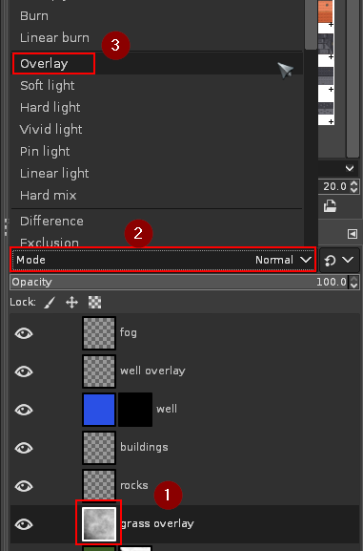Click the black well layer mask
This screenshot has height=551, width=363.
click(135, 410)
